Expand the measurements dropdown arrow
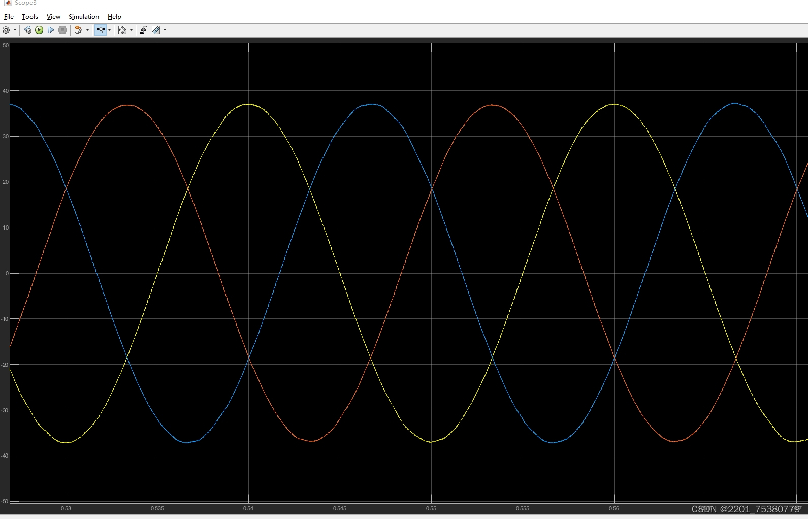This screenshot has height=519, width=808. point(165,30)
